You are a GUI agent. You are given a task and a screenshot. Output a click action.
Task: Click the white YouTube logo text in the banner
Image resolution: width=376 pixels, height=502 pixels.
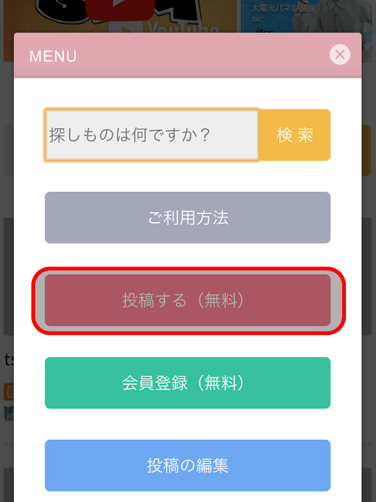pyautogui.click(x=182, y=27)
